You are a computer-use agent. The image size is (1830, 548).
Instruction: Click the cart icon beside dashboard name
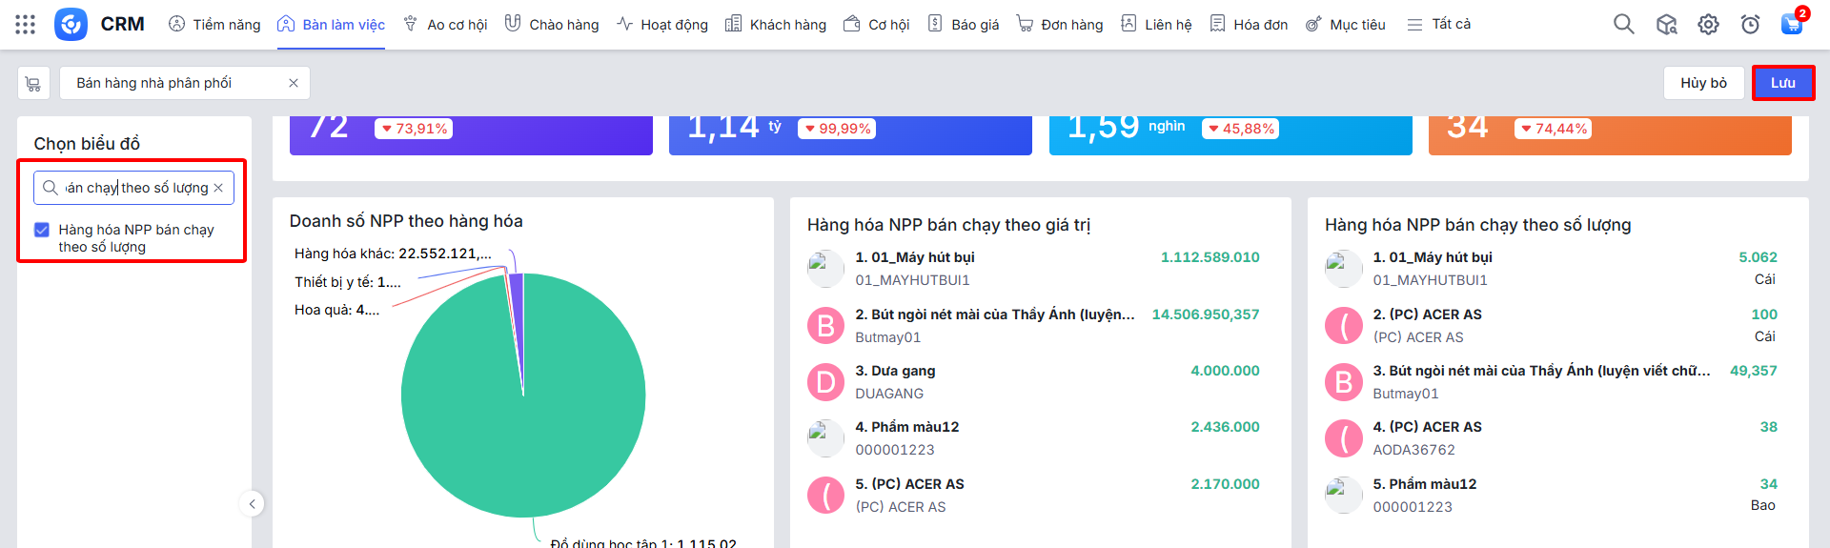click(33, 83)
